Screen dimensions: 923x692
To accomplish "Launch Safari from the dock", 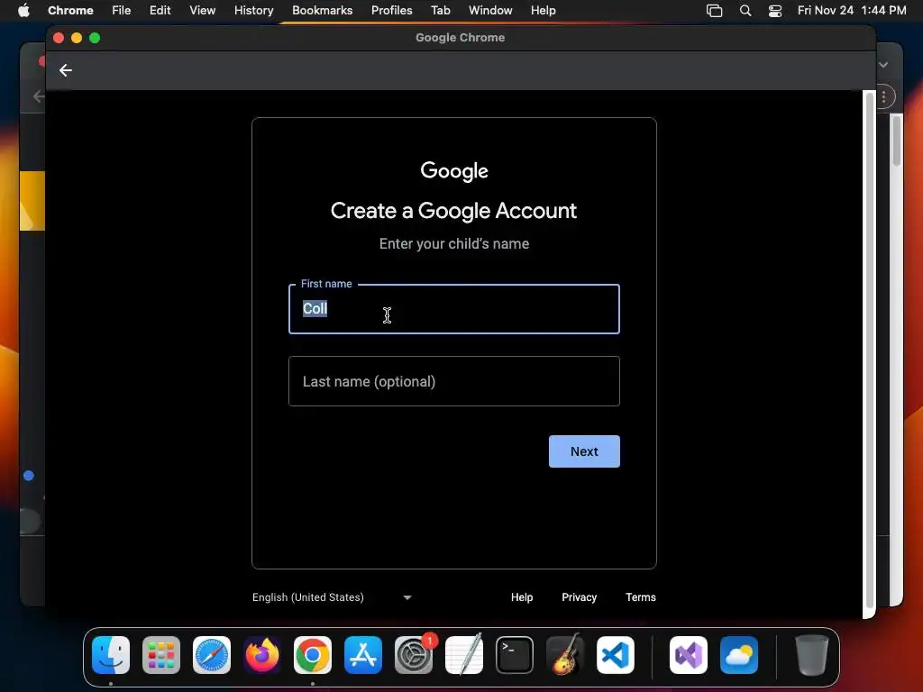I will point(212,655).
